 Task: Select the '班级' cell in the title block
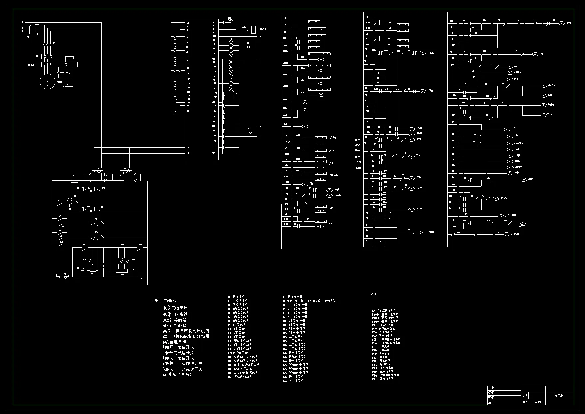(x=491, y=403)
